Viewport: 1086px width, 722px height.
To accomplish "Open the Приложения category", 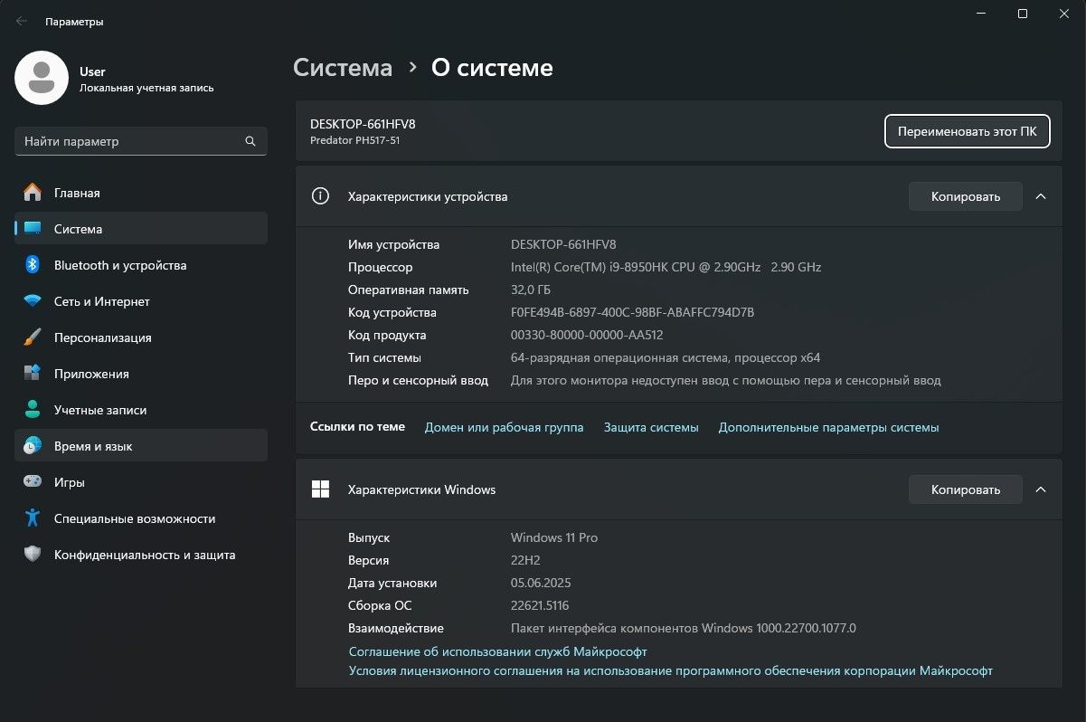I will (x=141, y=374).
